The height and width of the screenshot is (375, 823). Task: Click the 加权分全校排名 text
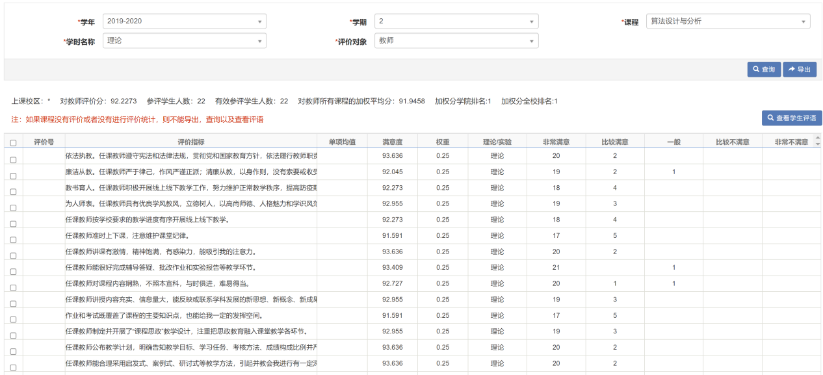(529, 101)
